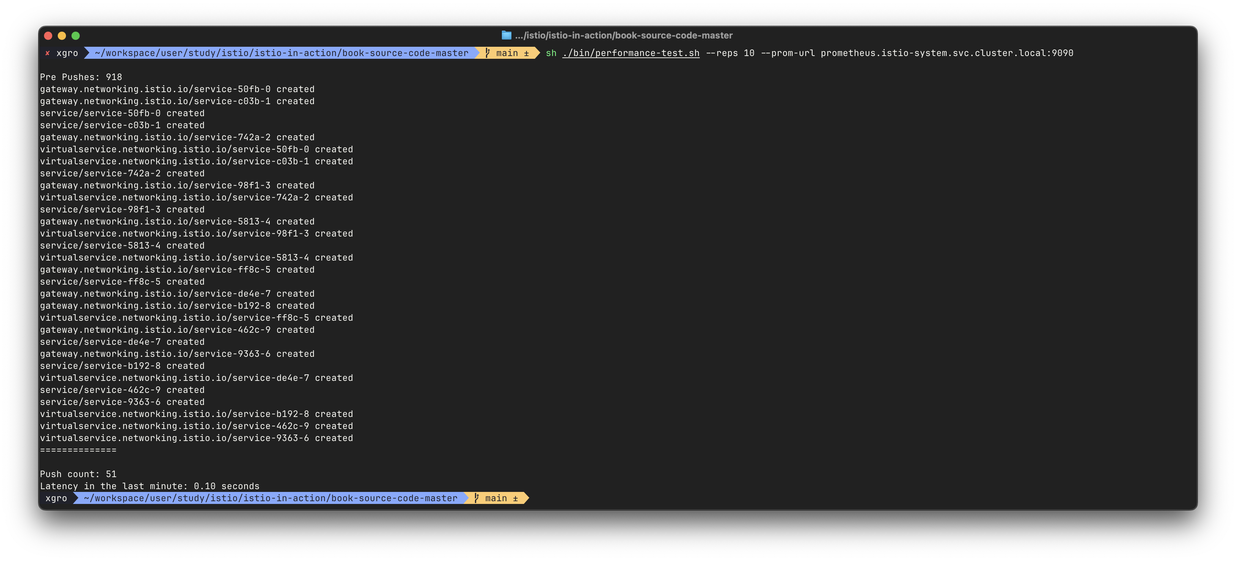Viewport: 1236px width, 561px height.
Task: Click 'service/service-5813-4 created' line
Action: tap(122, 245)
